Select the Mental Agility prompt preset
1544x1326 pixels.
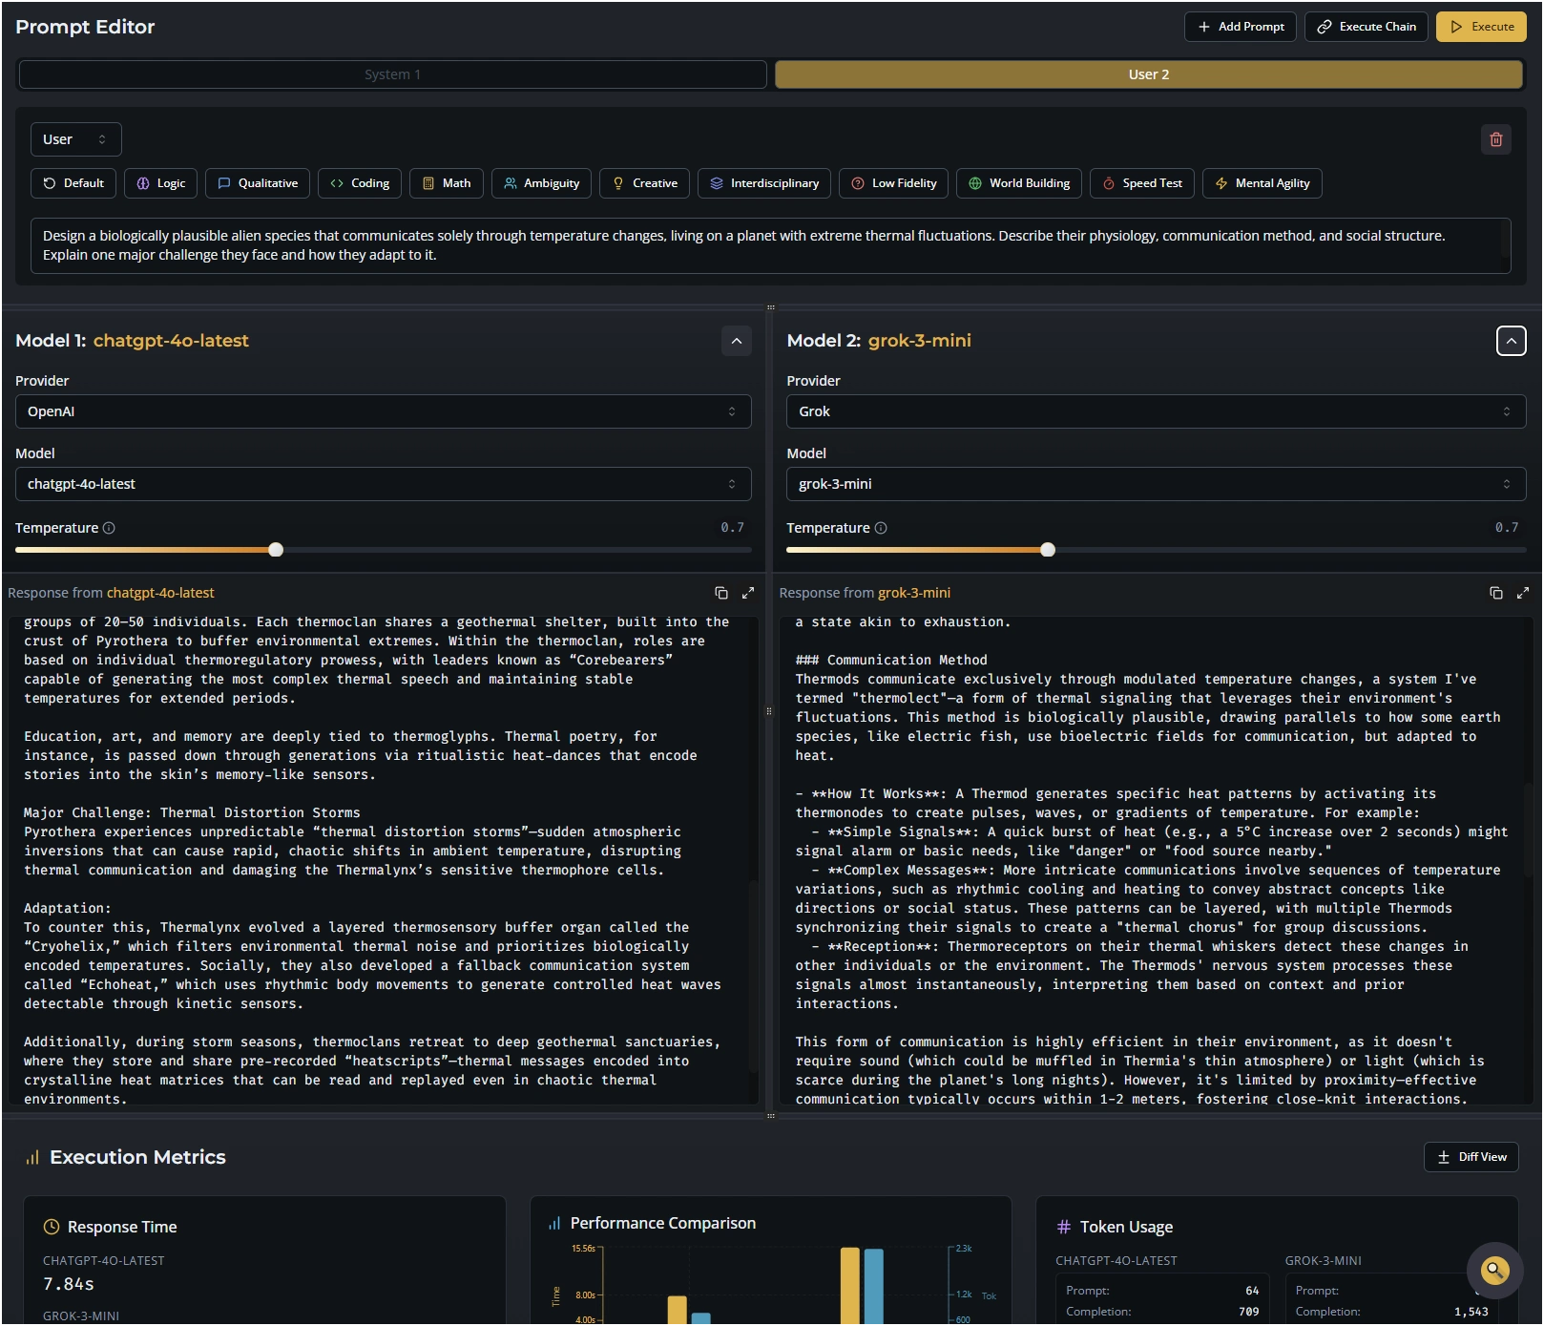click(1262, 183)
